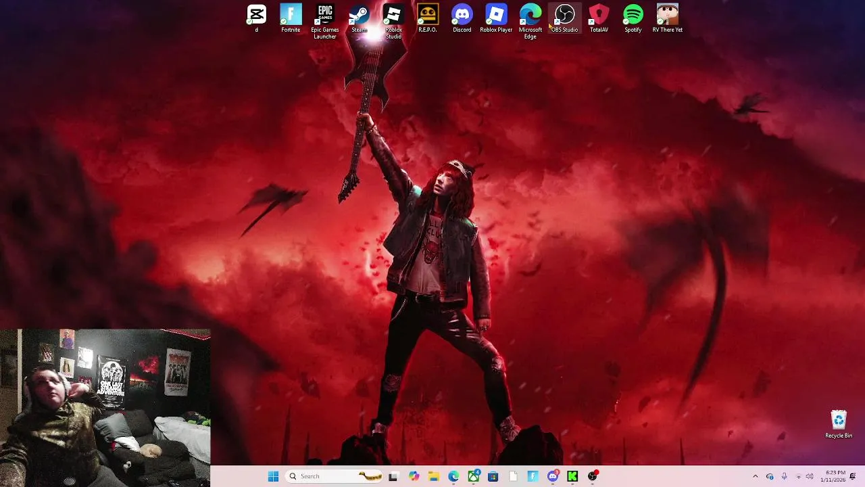Open the Steam desktop icon
Image resolution: width=865 pixels, height=487 pixels.
point(359,18)
